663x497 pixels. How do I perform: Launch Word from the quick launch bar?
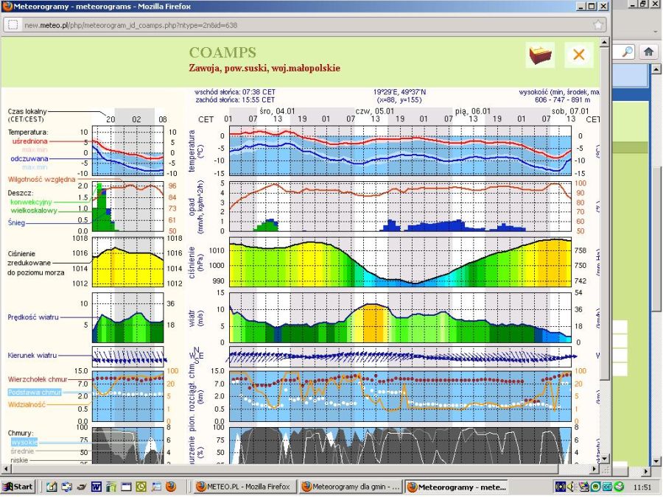[x=96, y=487]
